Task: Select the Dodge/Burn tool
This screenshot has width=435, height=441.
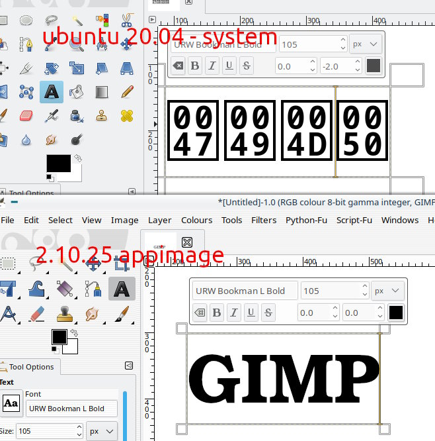Action: click(x=77, y=140)
